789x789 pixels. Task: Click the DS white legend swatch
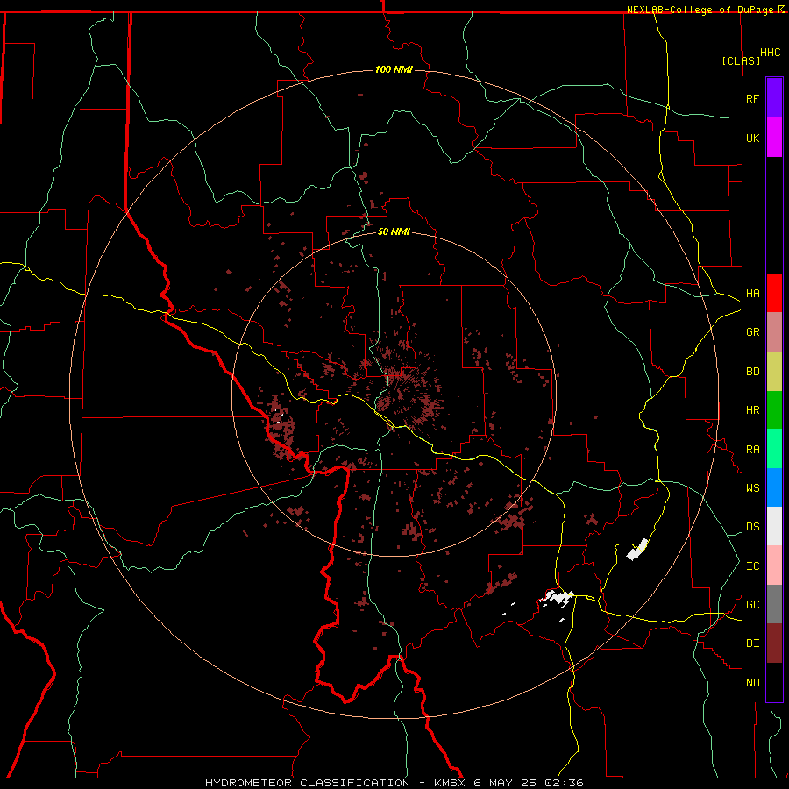tap(774, 526)
